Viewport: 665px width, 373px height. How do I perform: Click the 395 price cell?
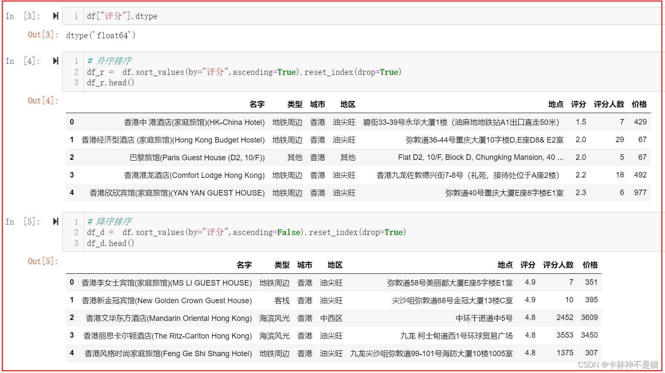point(591,300)
